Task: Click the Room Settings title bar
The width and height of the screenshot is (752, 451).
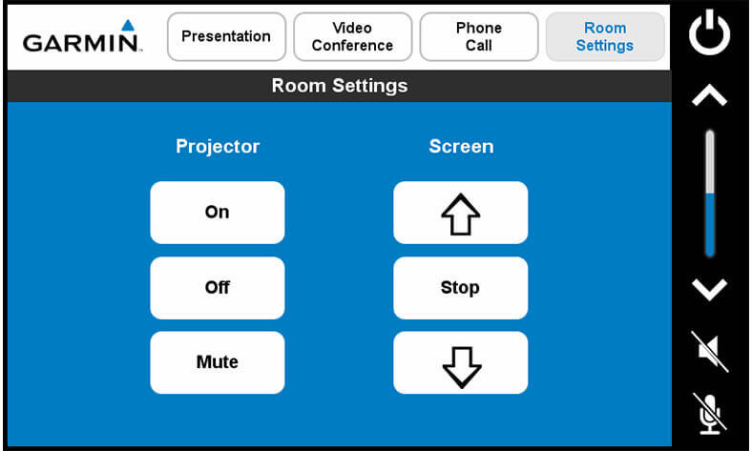Action: click(339, 86)
